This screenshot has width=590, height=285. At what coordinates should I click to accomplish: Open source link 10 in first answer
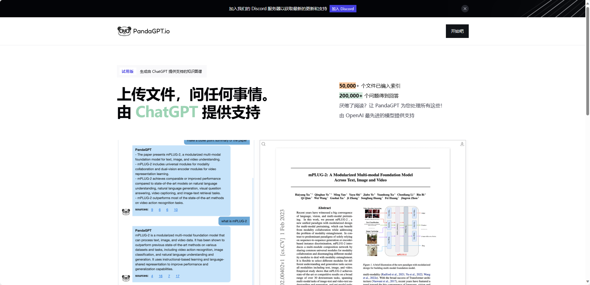[176, 210]
